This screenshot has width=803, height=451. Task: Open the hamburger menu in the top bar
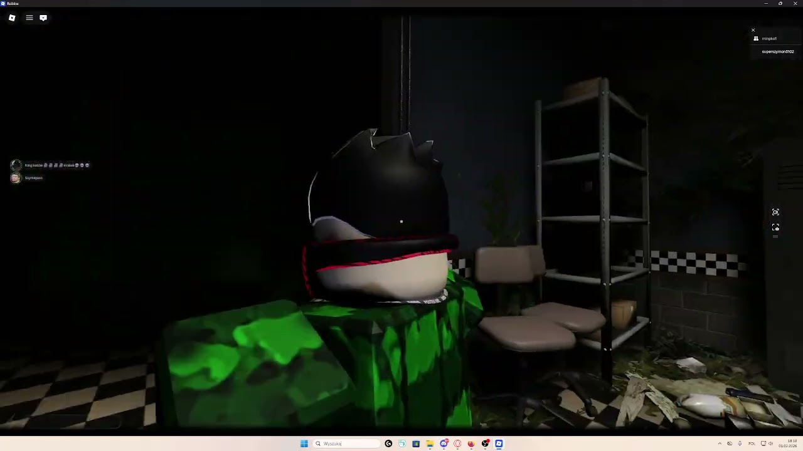click(29, 18)
